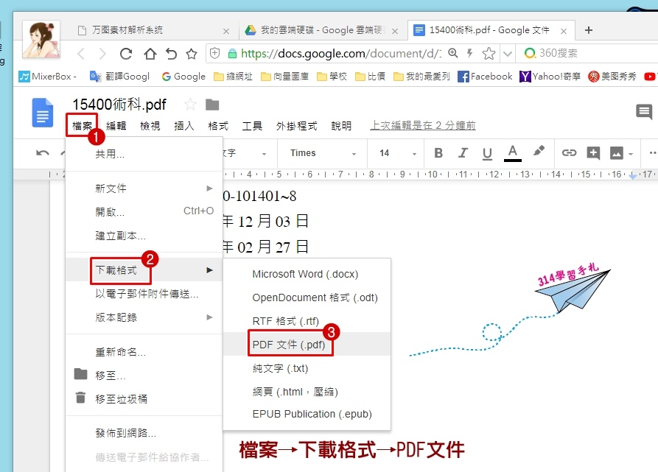Click the shield security icon in address bar
658x472 pixels.
click(215, 53)
